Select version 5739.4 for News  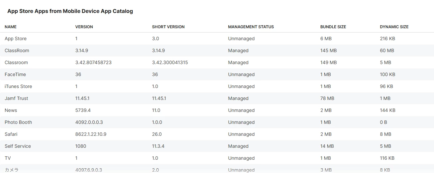83,110
